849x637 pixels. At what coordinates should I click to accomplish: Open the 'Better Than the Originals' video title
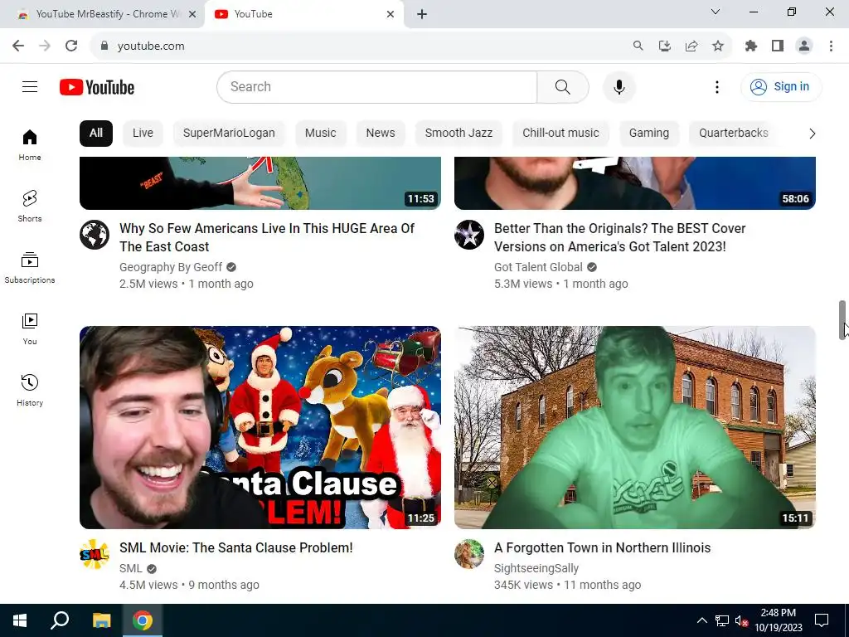(620, 237)
